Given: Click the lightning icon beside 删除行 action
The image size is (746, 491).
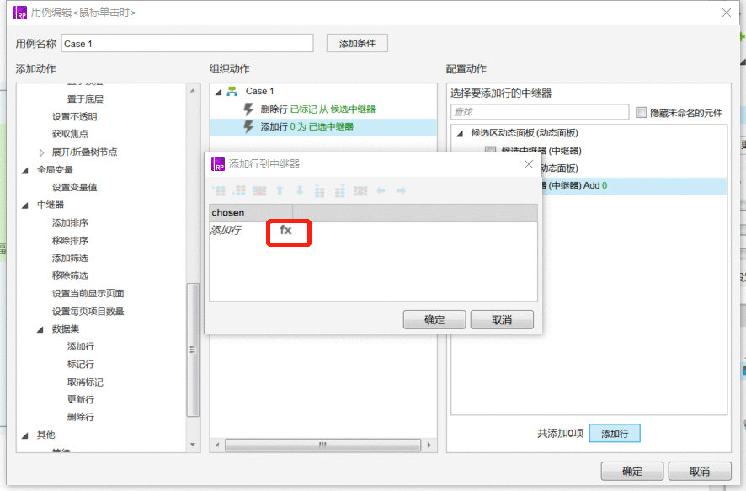Looking at the screenshot, I should pos(248,109).
